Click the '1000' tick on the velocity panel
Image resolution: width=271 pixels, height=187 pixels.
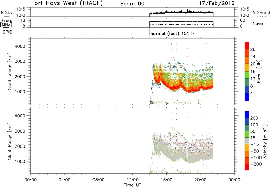(x=20, y=161)
